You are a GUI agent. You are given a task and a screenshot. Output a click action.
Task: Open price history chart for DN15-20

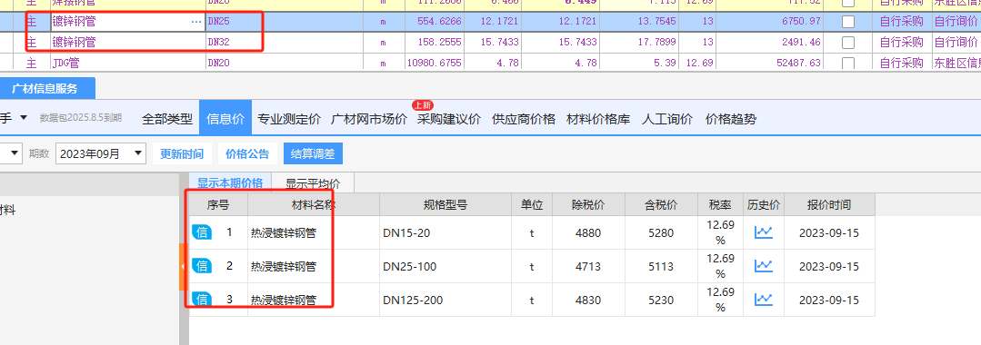764,232
